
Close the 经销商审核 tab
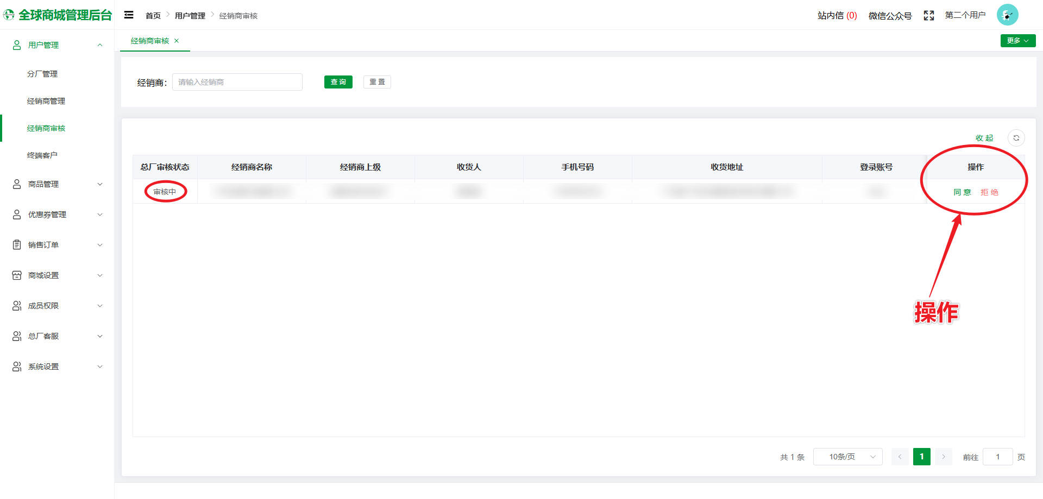(177, 41)
